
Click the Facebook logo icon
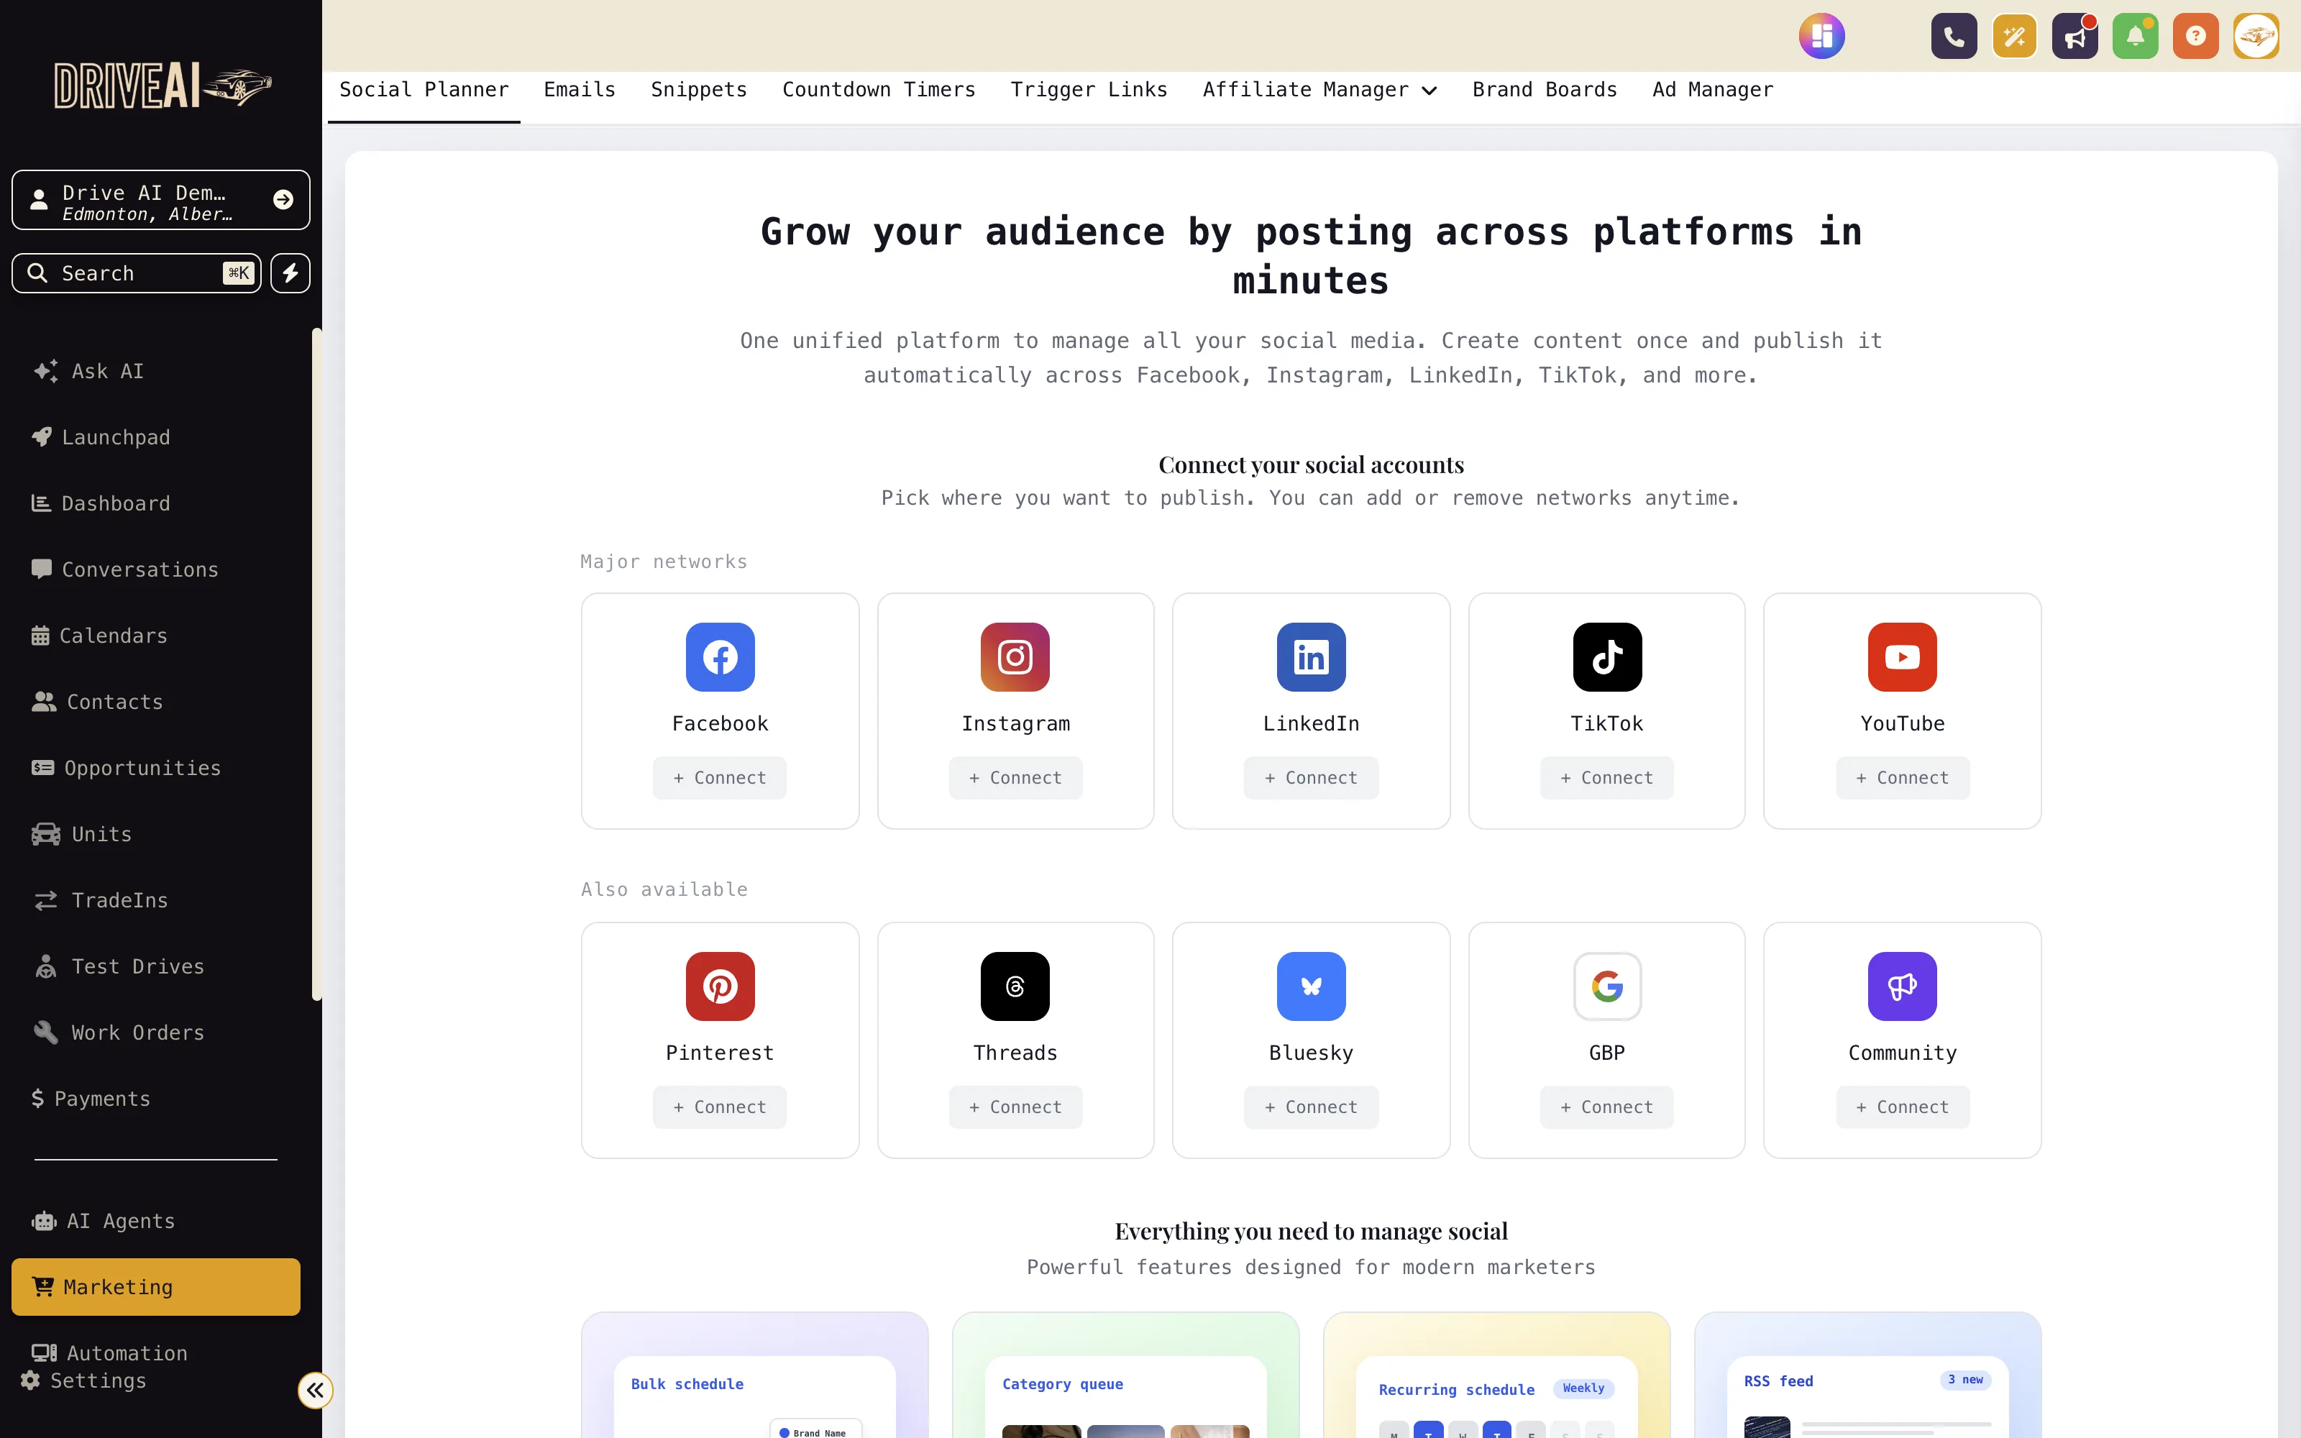720,657
